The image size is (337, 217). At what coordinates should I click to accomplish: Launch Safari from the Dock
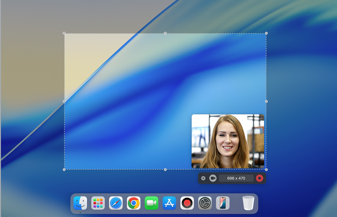pyautogui.click(x=116, y=203)
